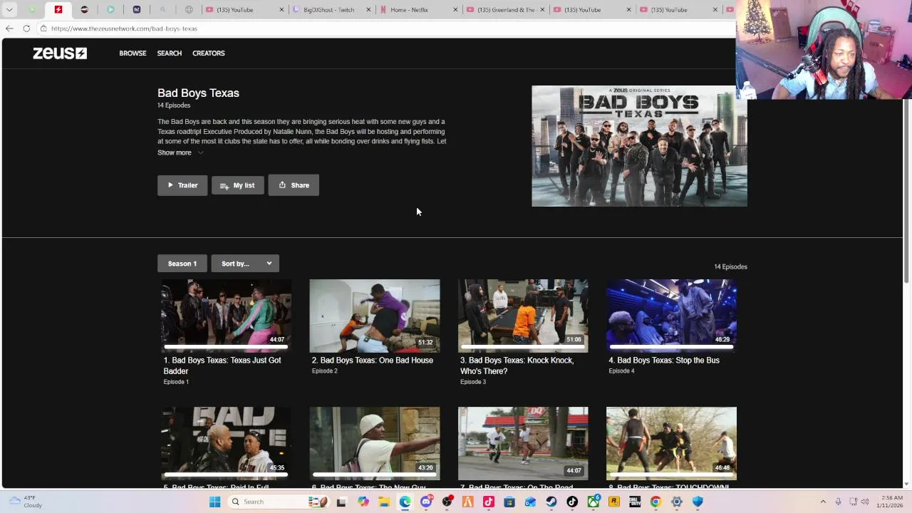Open Task View from taskbar

(341, 502)
